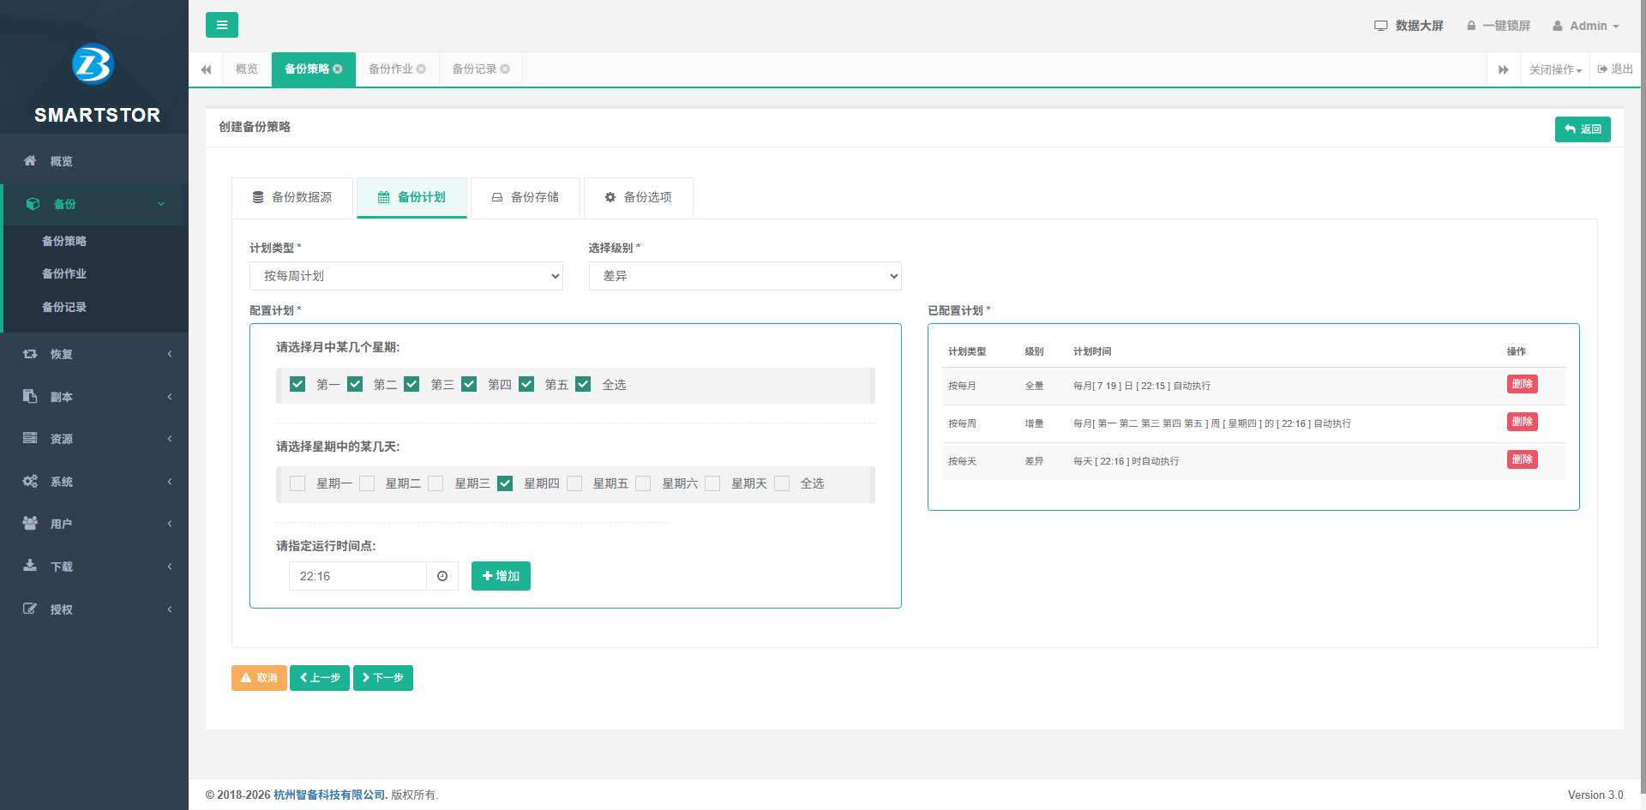
Task: Check the 星期一 checkbox
Action: (297, 483)
